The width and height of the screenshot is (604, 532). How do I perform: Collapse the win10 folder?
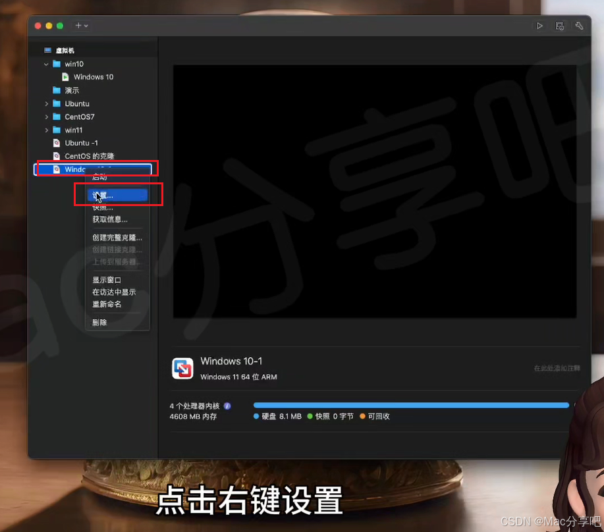46,64
